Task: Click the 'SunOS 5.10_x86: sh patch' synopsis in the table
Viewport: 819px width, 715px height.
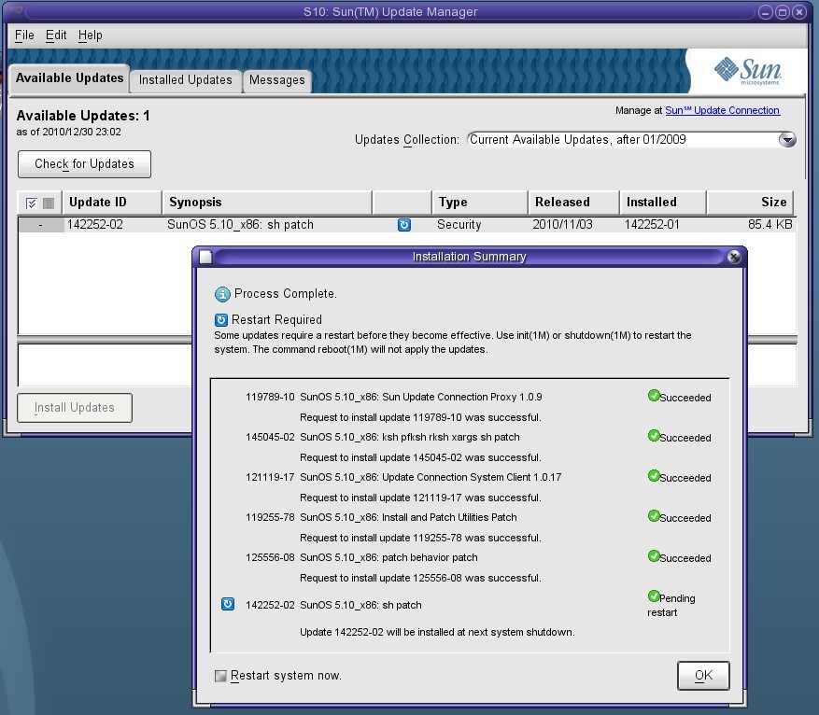Action: (240, 225)
